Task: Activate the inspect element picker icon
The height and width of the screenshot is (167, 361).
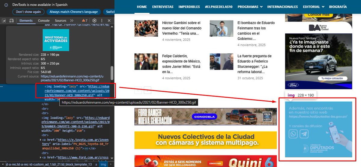Action: (4, 20)
